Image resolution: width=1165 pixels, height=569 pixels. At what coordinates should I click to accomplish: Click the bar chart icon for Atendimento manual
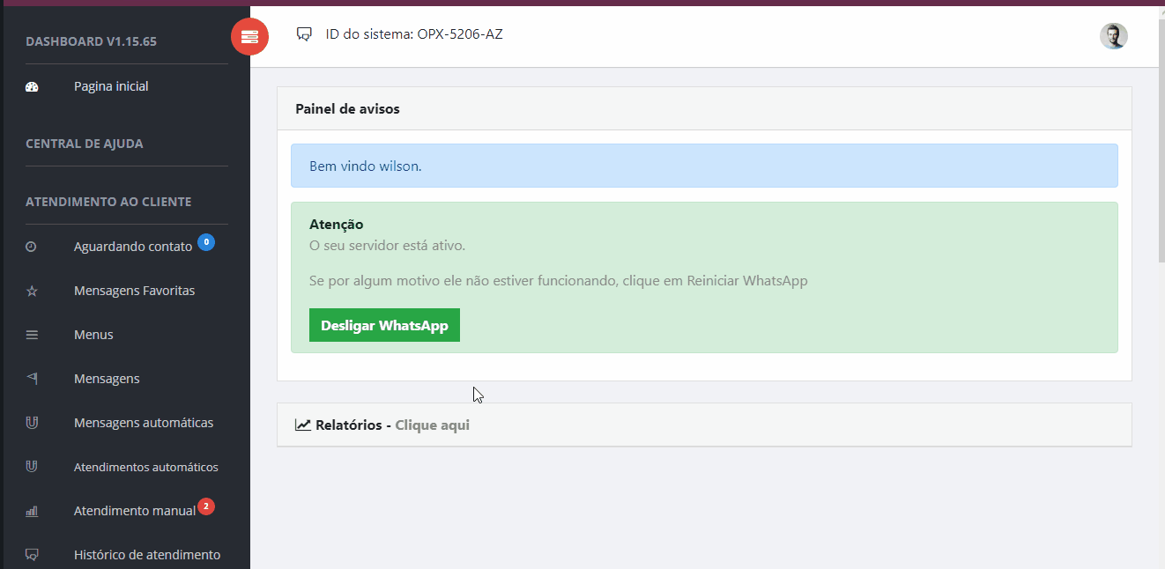click(x=32, y=511)
